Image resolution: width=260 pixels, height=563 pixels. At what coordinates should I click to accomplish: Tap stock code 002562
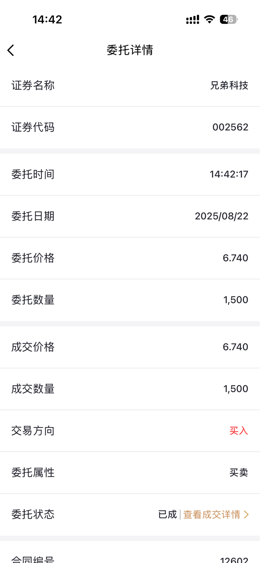(x=230, y=127)
